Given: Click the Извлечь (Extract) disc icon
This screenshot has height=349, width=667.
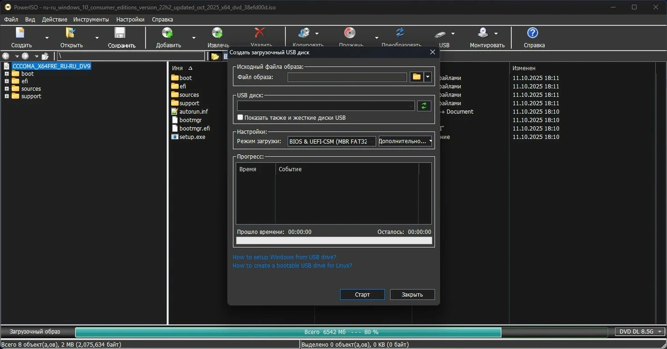Looking at the screenshot, I should pyautogui.click(x=217, y=33).
